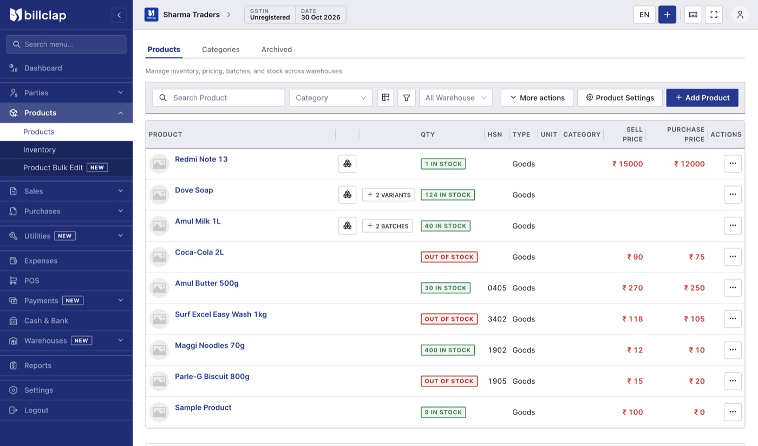Click the QTY column header
The image size is (758, 446).
pos(428,134)
